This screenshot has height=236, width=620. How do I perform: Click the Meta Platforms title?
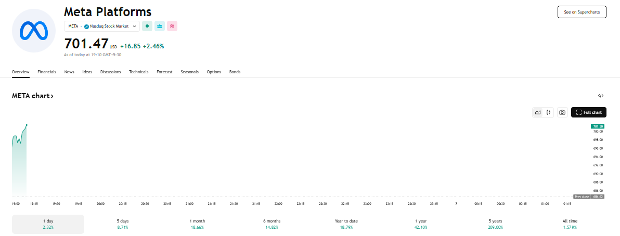pyautogui.click(x=108, y=11)
